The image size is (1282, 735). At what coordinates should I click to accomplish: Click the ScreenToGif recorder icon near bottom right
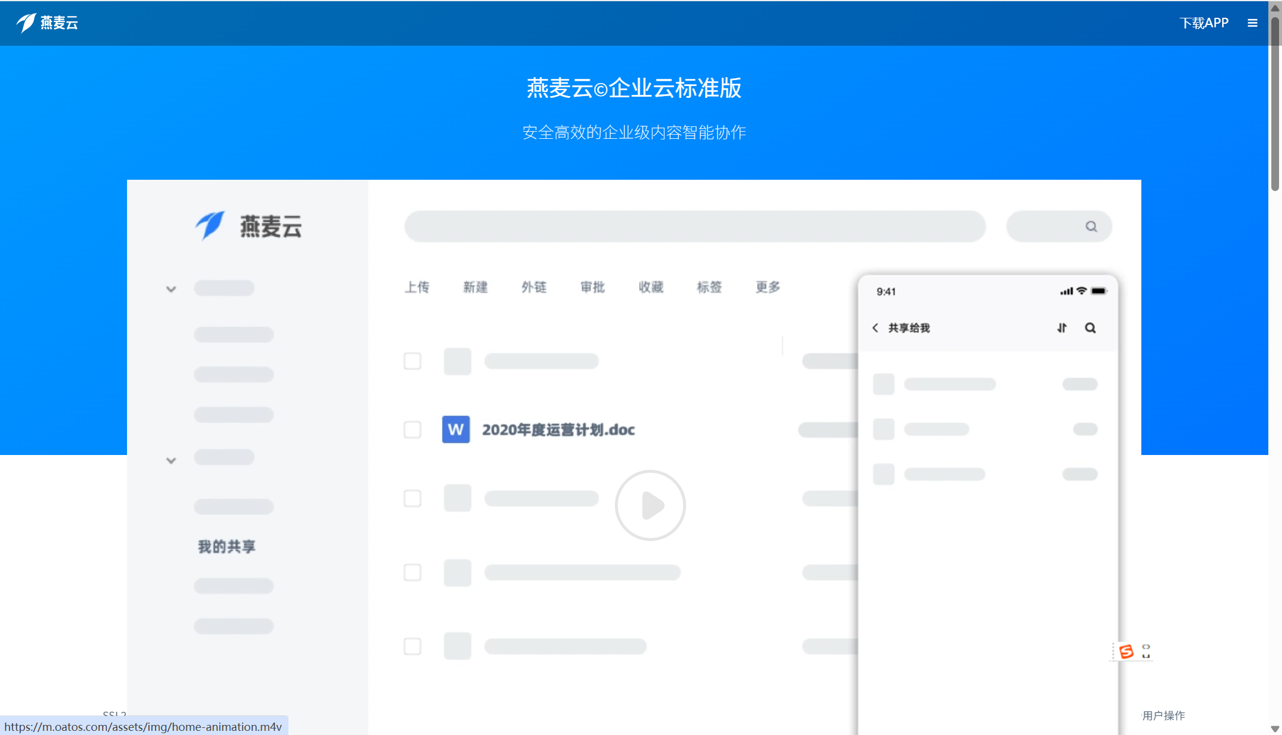coord(1126,651)
